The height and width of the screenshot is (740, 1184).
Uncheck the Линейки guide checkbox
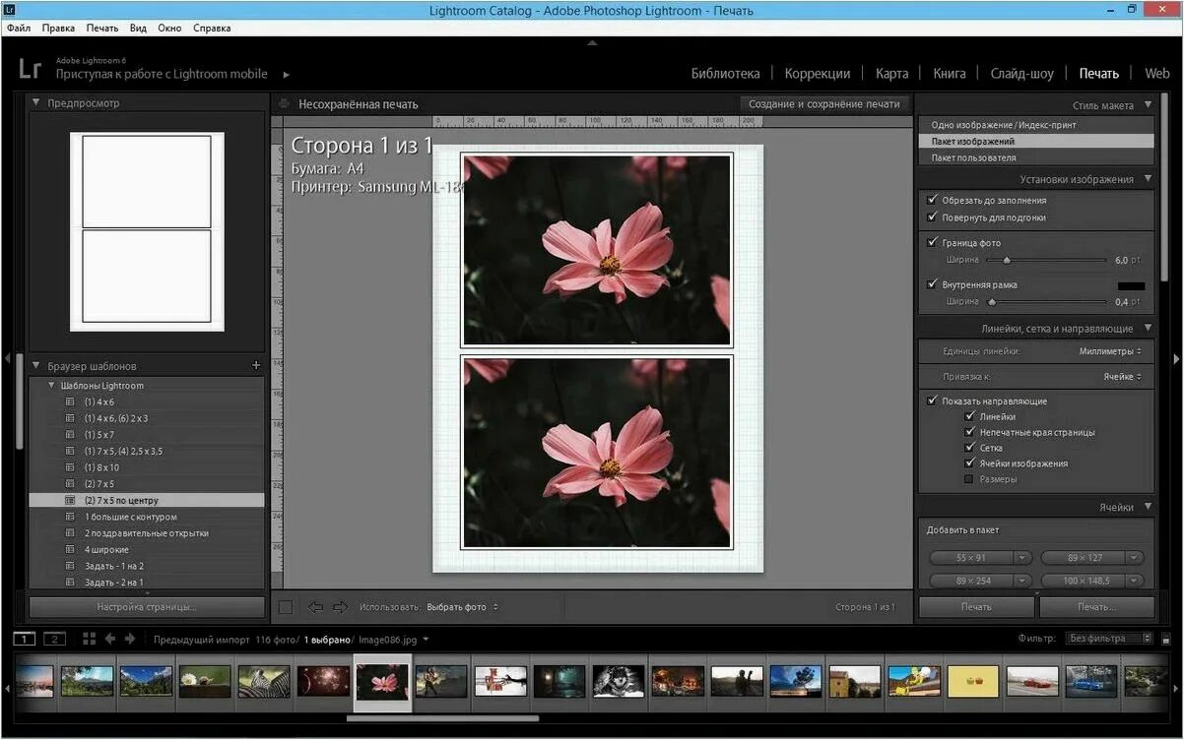969,416
